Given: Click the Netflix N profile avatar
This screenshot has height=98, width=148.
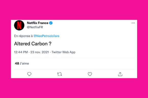Looking at the screenshot, I should pyautogui.click(x=19, y=25).
